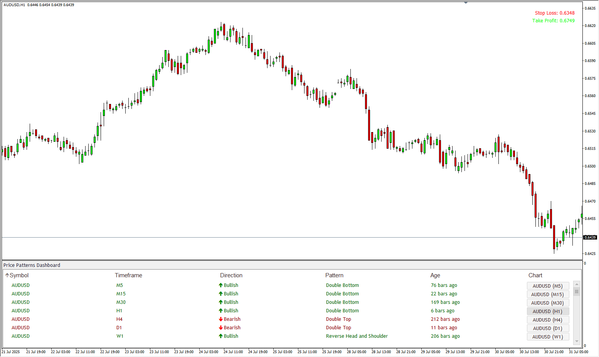Screen dimensions: 599x357
Task: Sort dashboard by Age column header
Action: click(435, 275)
